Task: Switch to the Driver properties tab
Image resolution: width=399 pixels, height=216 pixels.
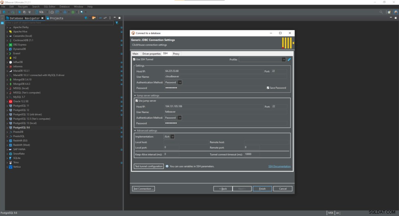Action: (x=152, y=54)
